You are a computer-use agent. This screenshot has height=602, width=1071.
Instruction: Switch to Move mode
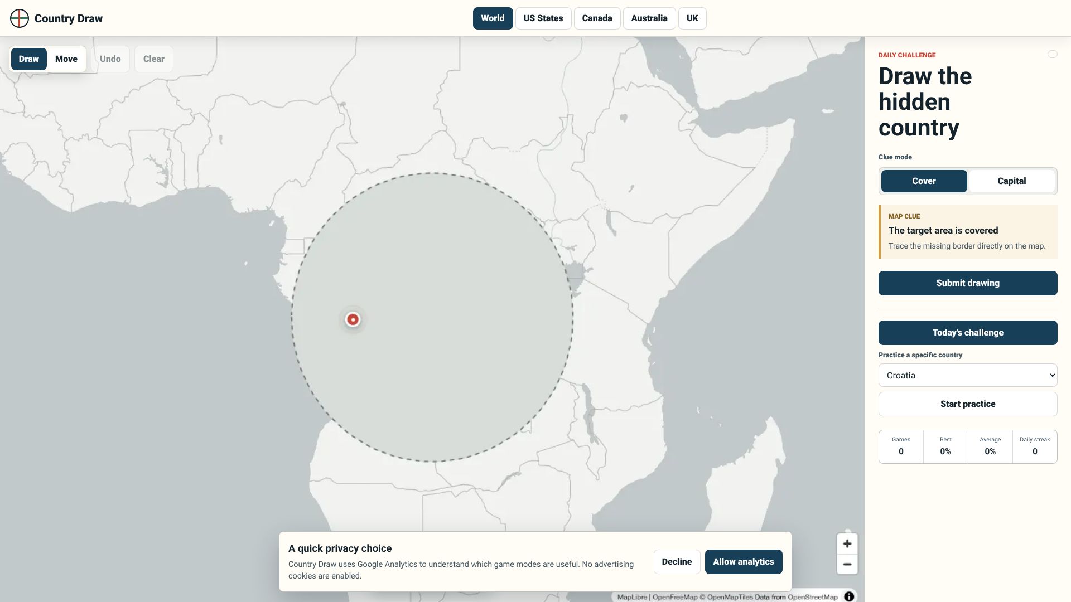[x=66, y=59]
